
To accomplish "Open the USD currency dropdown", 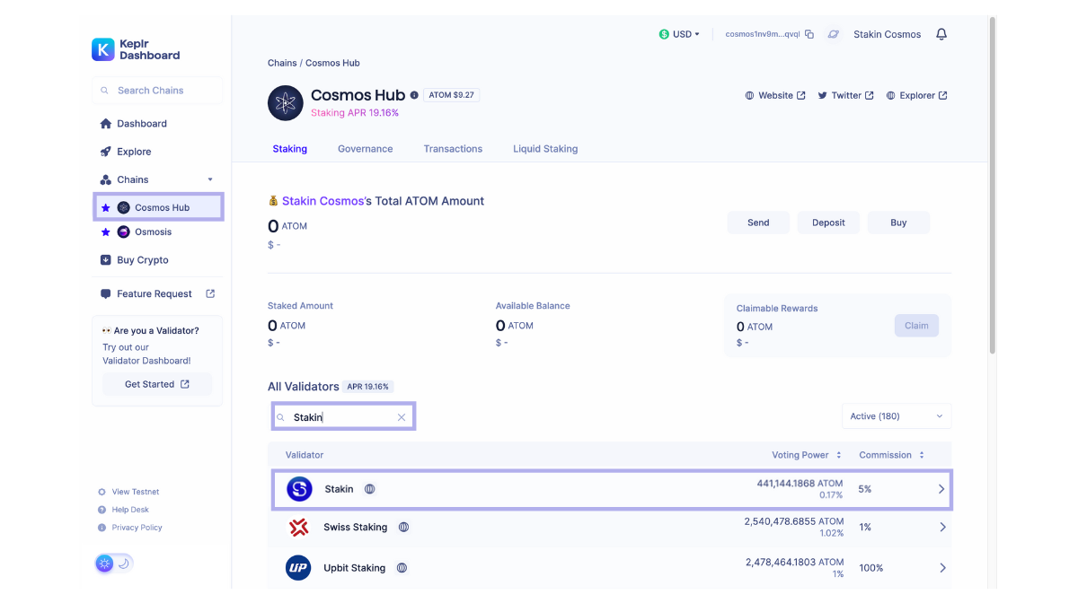I will 679,34.
